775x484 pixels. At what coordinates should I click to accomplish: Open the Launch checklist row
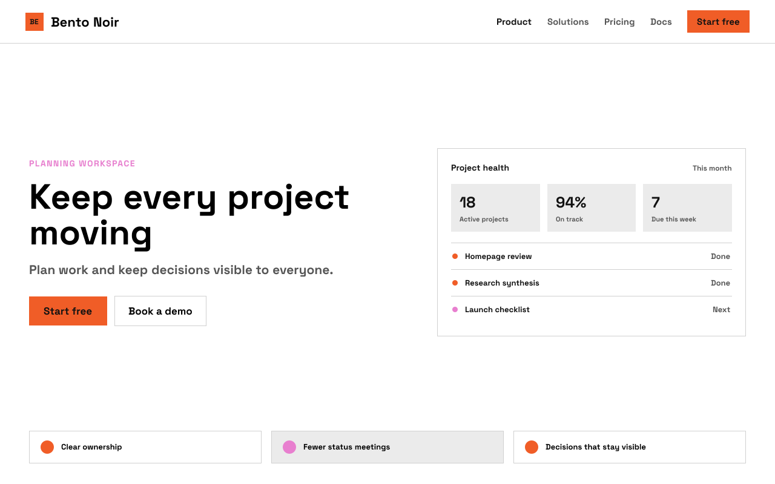click(x=592, y=310)
